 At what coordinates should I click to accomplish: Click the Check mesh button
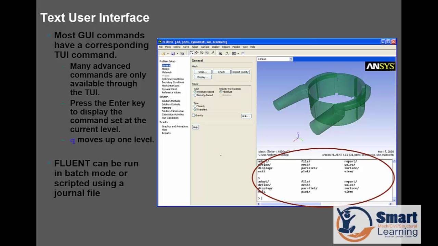pyautogui.click(x=221, y=72)
